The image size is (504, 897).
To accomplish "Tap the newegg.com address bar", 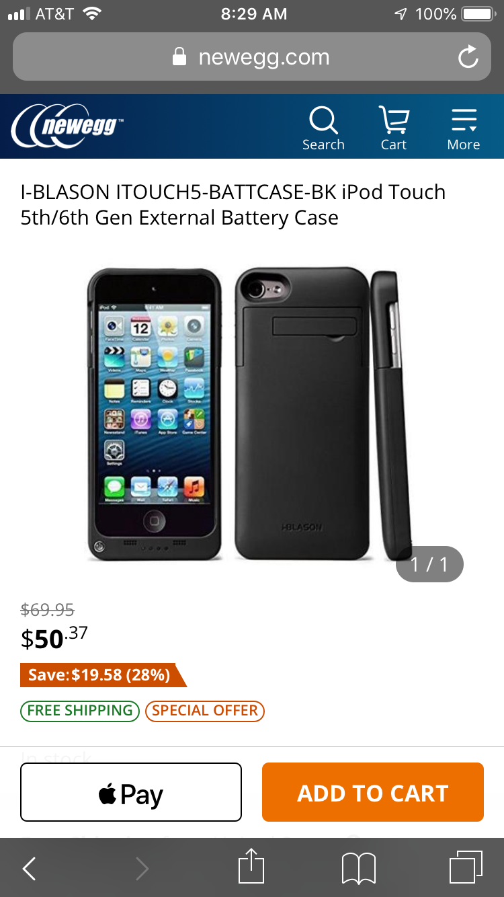I will (x=252, y=57).
